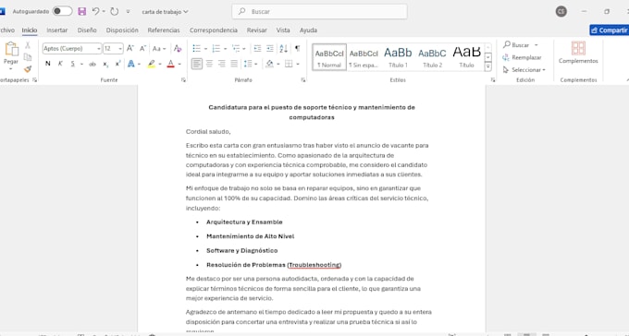
Task: Decrease font size with the smaller A
Action: pos(142,48)
